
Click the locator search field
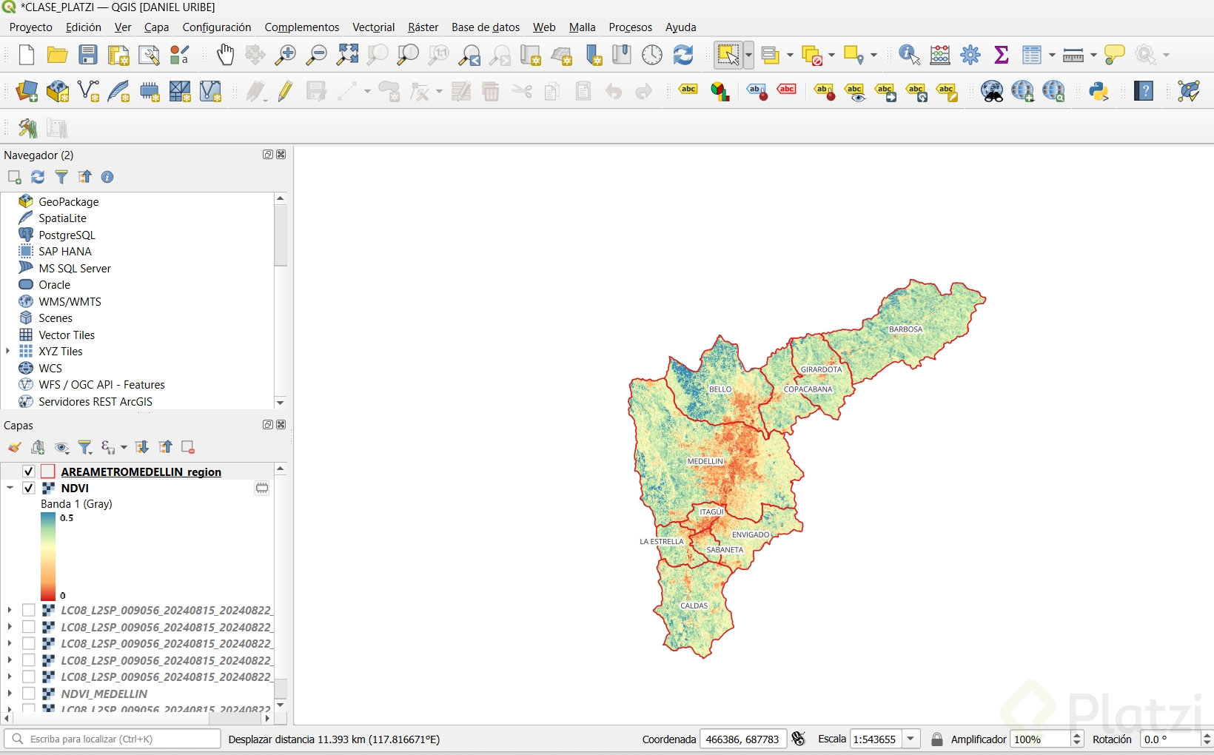[118, 739]
